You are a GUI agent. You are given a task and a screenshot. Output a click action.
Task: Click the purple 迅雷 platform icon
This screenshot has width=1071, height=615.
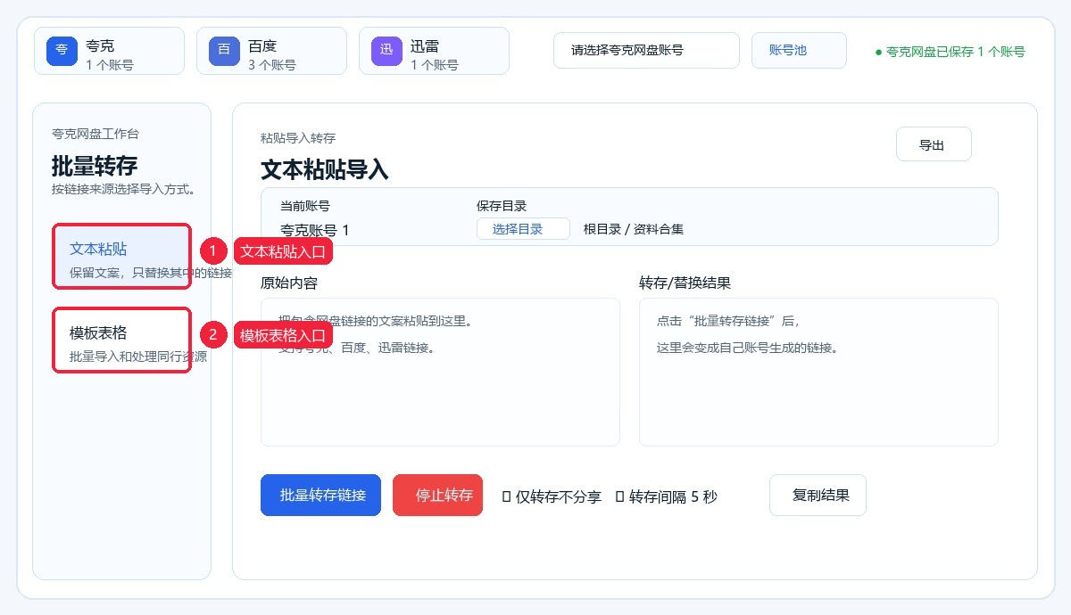tap(386, 50)
